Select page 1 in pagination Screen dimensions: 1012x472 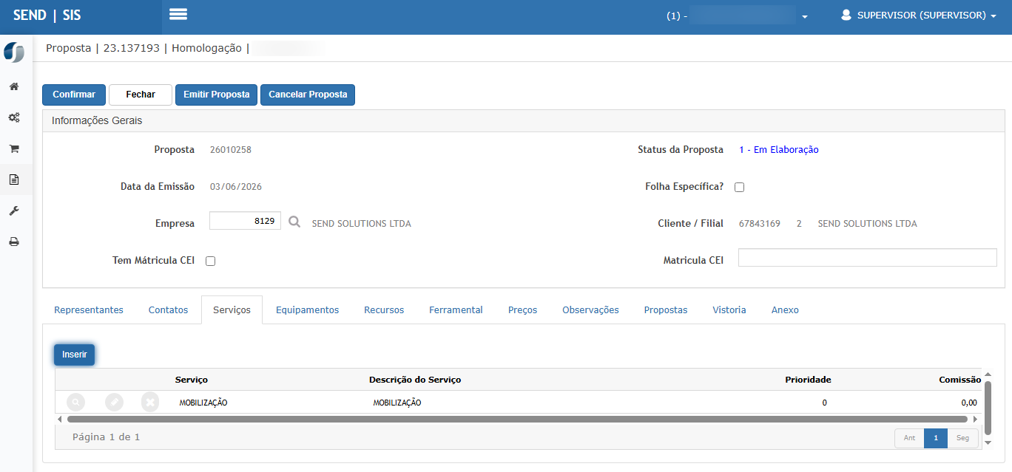(936, 438)
